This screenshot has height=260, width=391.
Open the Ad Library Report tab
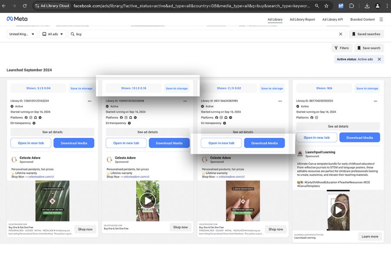(x=302, y=19)
